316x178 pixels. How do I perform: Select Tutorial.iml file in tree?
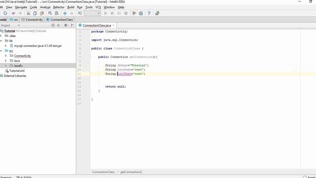[17, 71]
